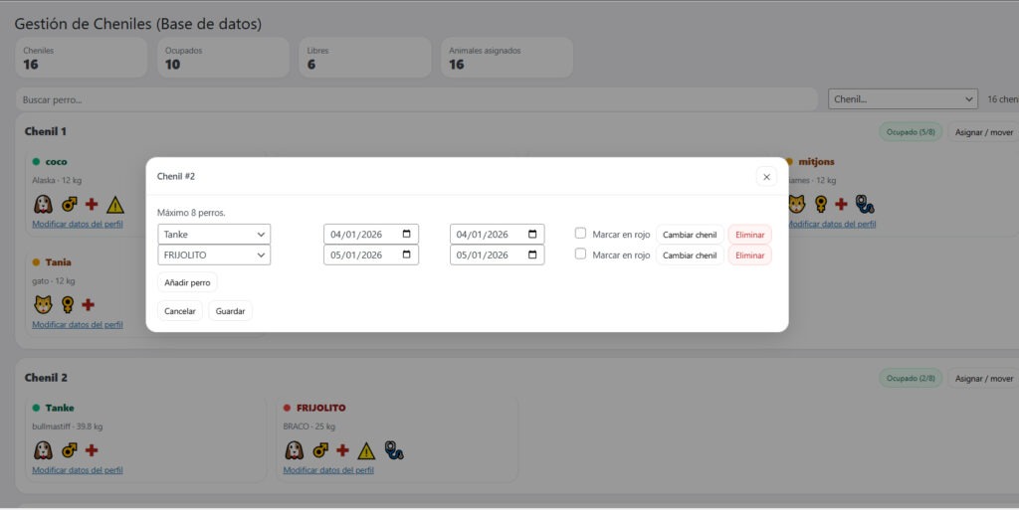
Task: Click Eliminar for the Tanke row
Action: 750,235
